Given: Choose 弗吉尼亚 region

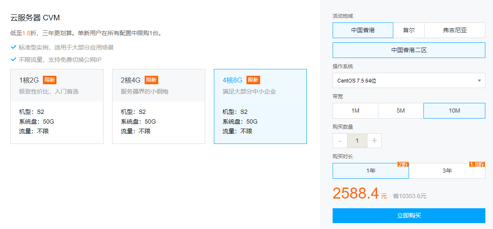Looking at the screenshot, I should click(x=455, y=30).
